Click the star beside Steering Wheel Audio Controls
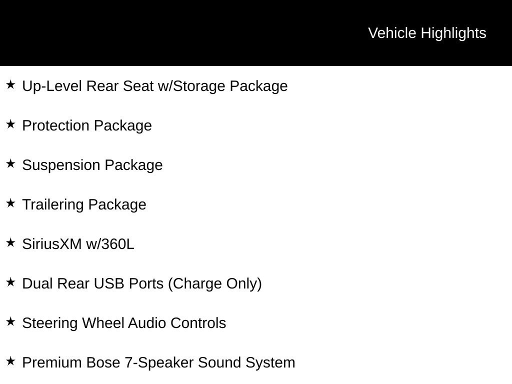Image resolution: width=512 pixels, height=384 pixels. [x=10, y=321]
